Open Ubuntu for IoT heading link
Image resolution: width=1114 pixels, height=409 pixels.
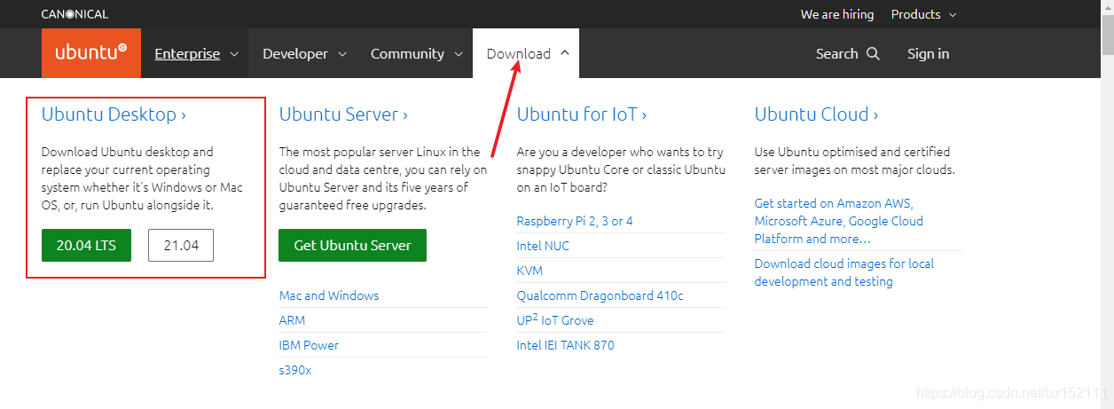click(582, 114)
